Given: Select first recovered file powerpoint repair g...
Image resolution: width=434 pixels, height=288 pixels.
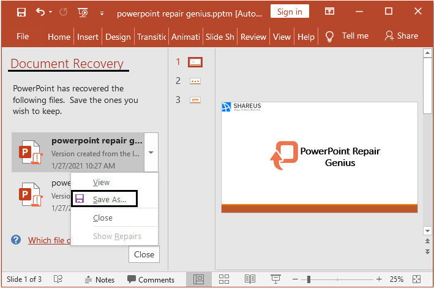Looking at the screenshot, I should point(78,153).
